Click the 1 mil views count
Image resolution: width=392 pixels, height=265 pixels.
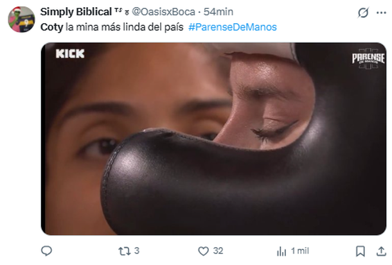point(300,250)
